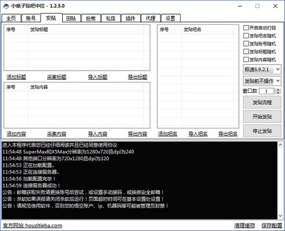285x231 pixels.
Task: Expand the 极速6.9.2.1 version dropdown
Action: [262, 69]
